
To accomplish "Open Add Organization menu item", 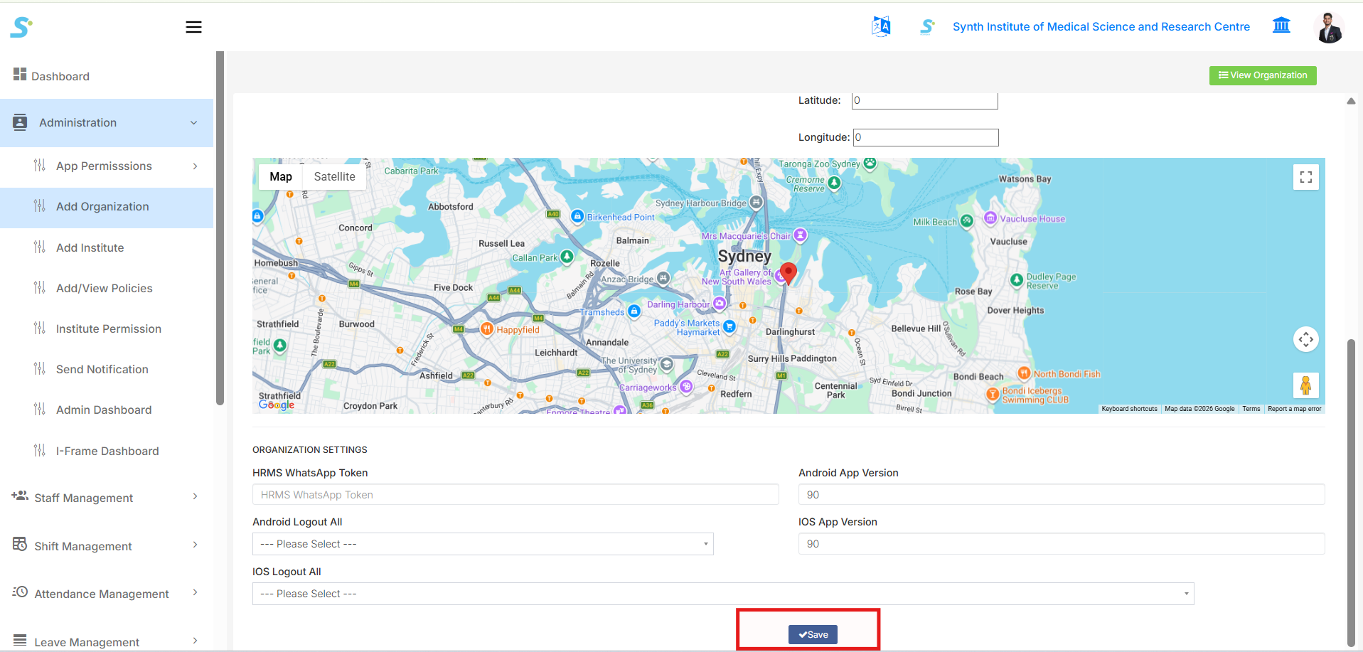I will (x=107, y=208).
